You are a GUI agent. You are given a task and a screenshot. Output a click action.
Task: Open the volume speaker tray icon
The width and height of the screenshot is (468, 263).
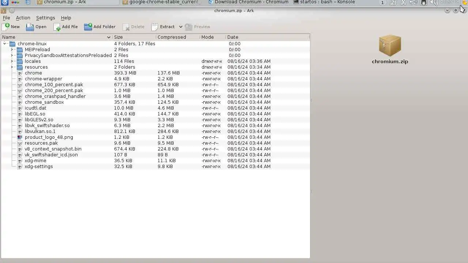point(434,3)
